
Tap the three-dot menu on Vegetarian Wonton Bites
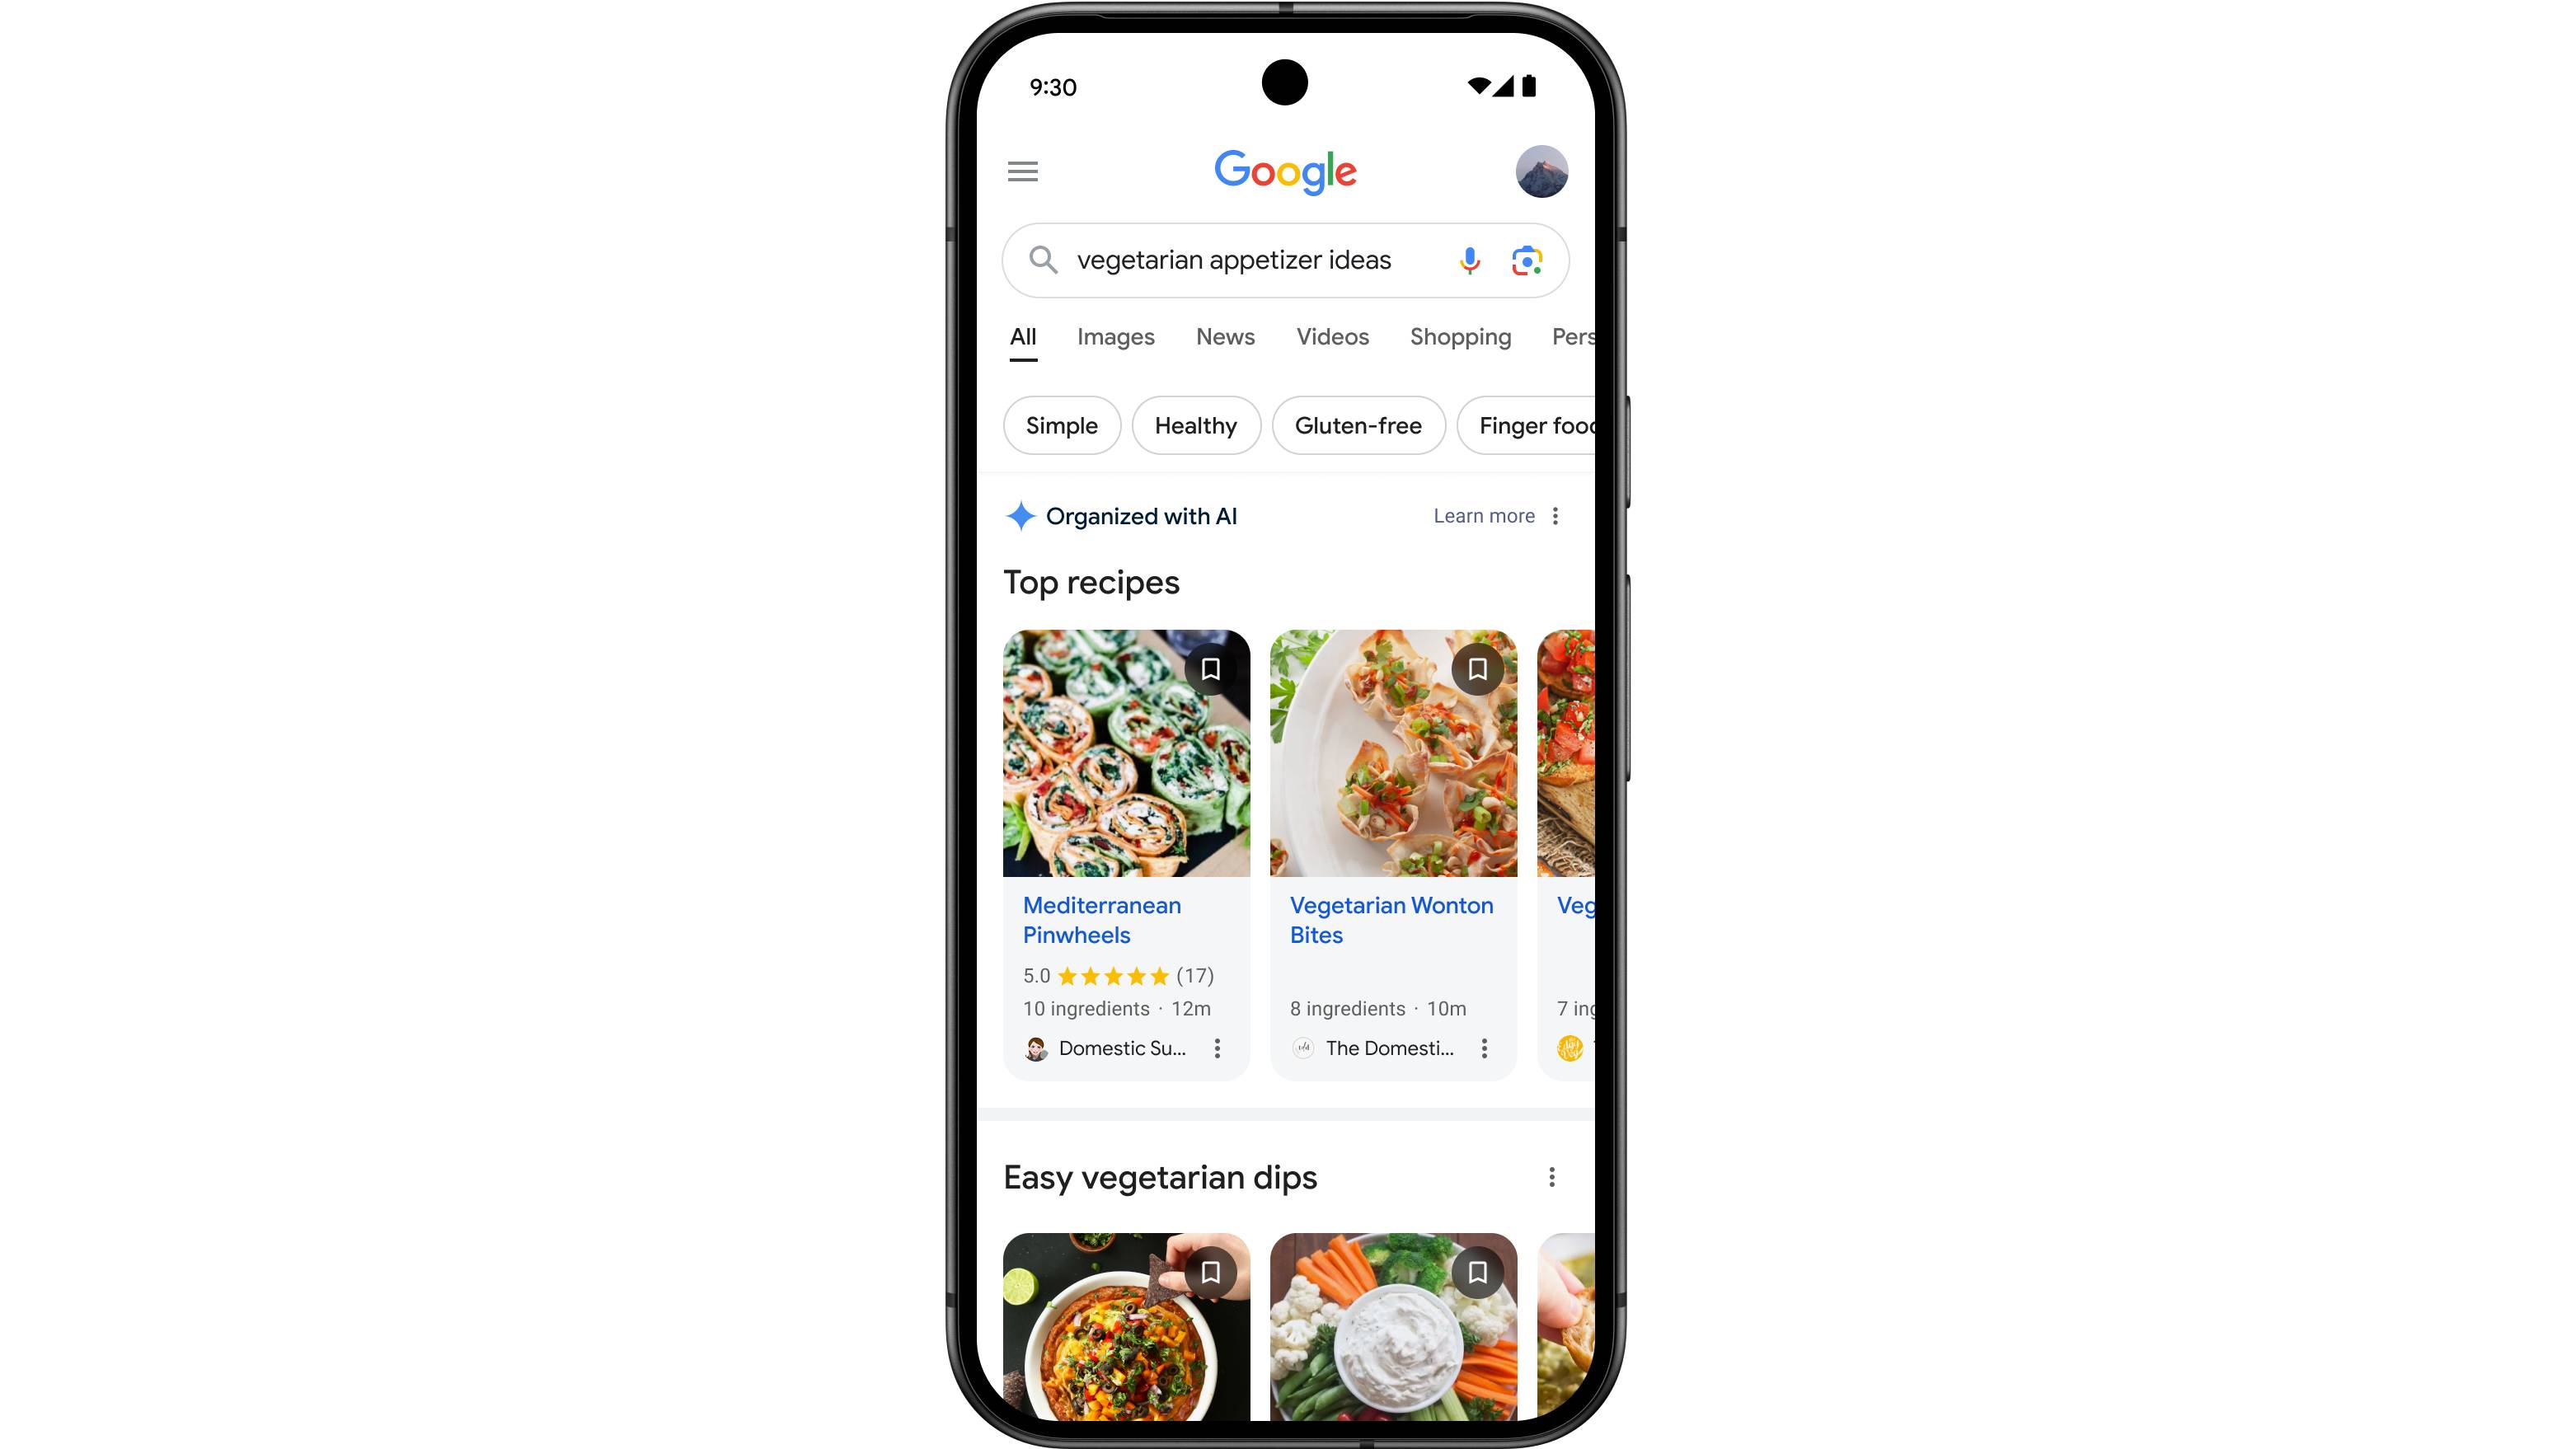1486,1048
